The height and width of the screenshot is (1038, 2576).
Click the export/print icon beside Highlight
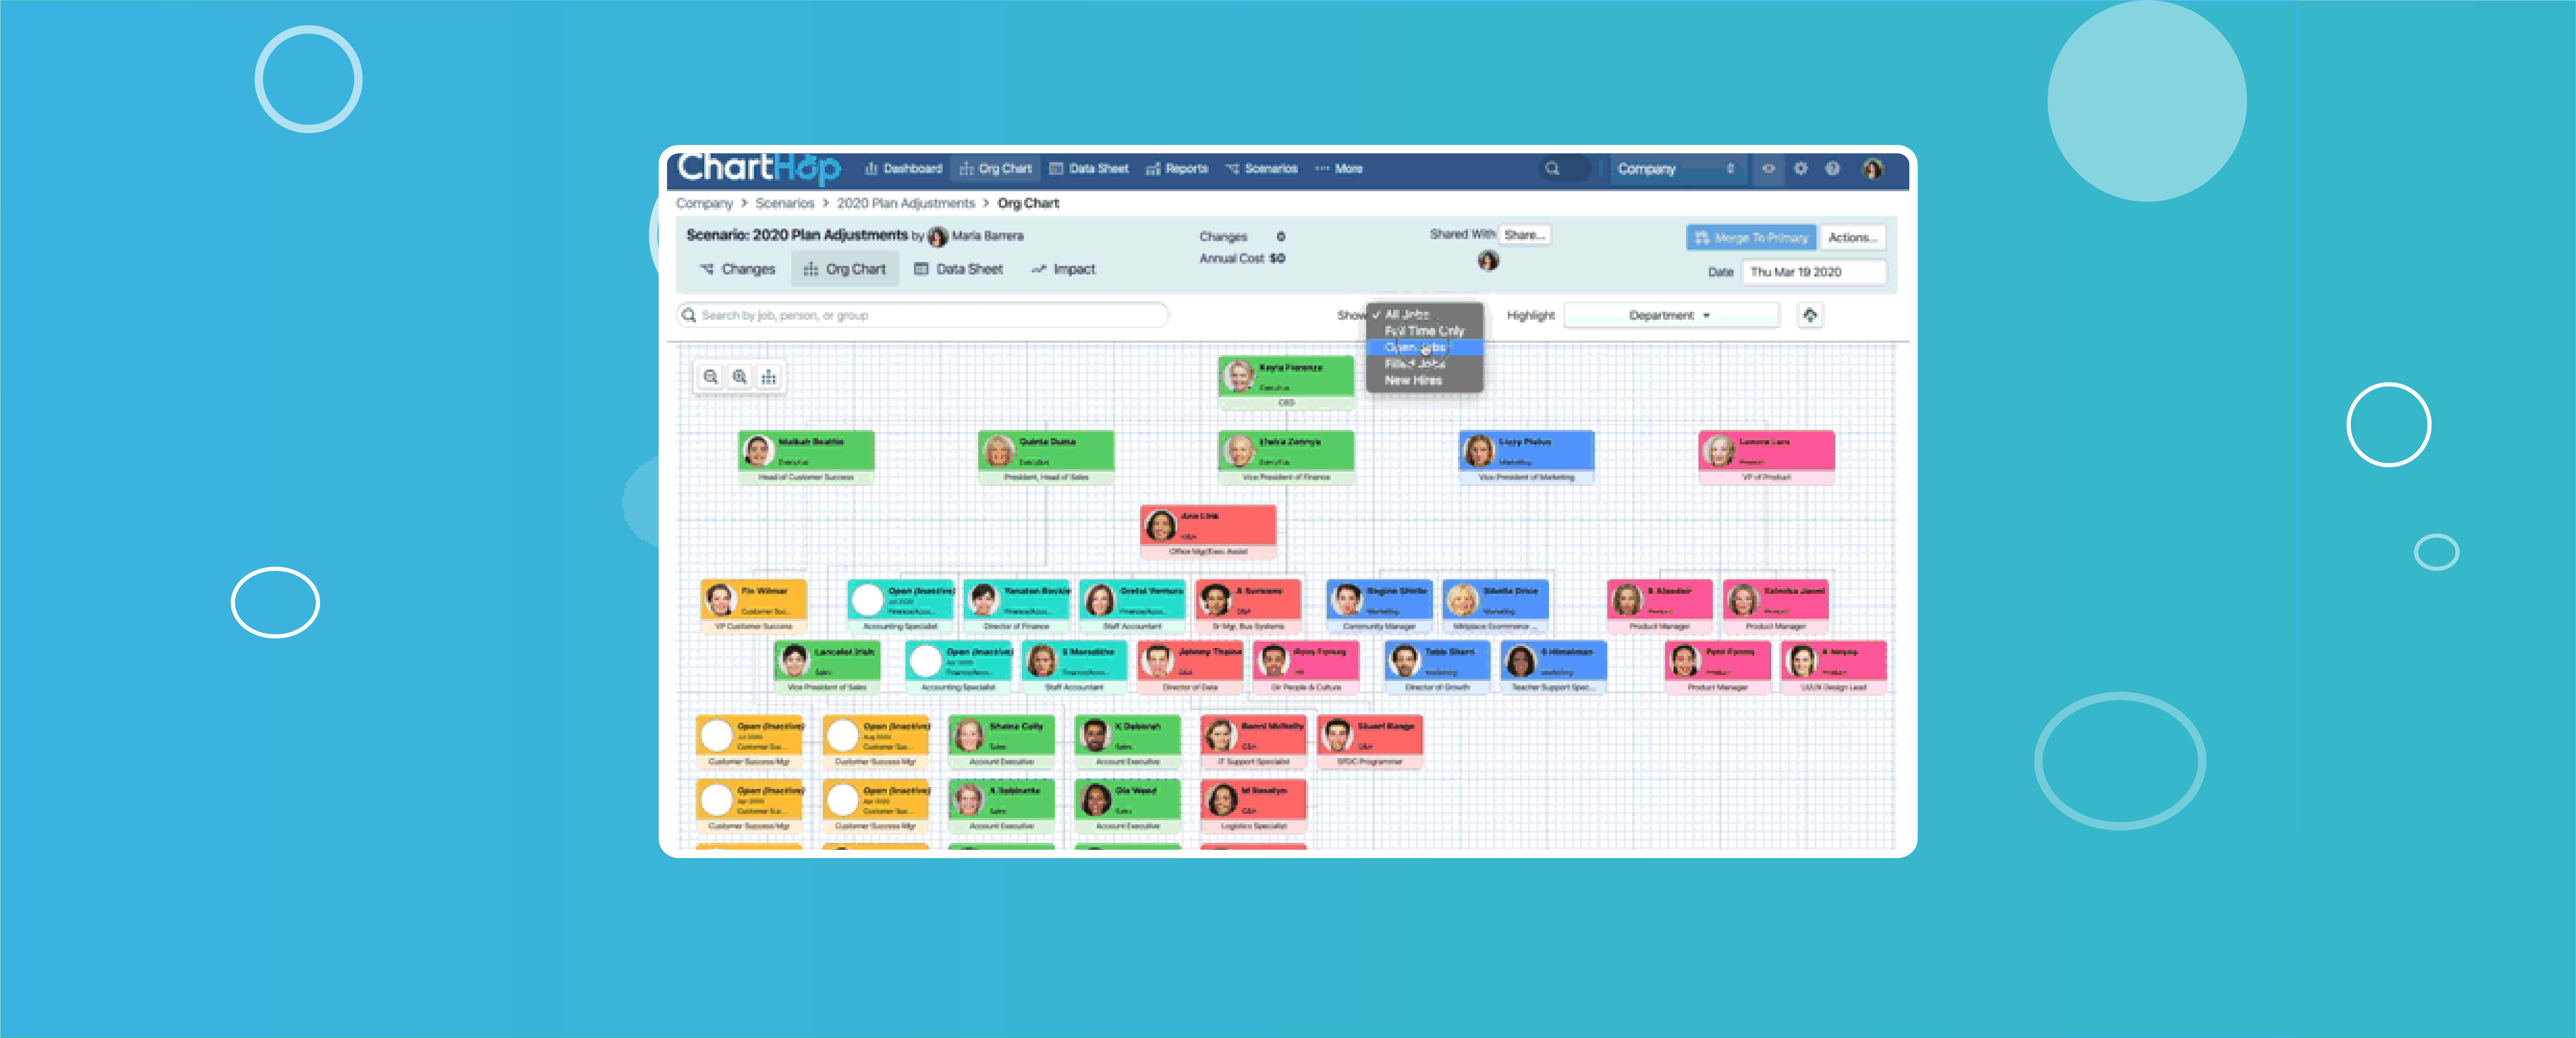1809,315
